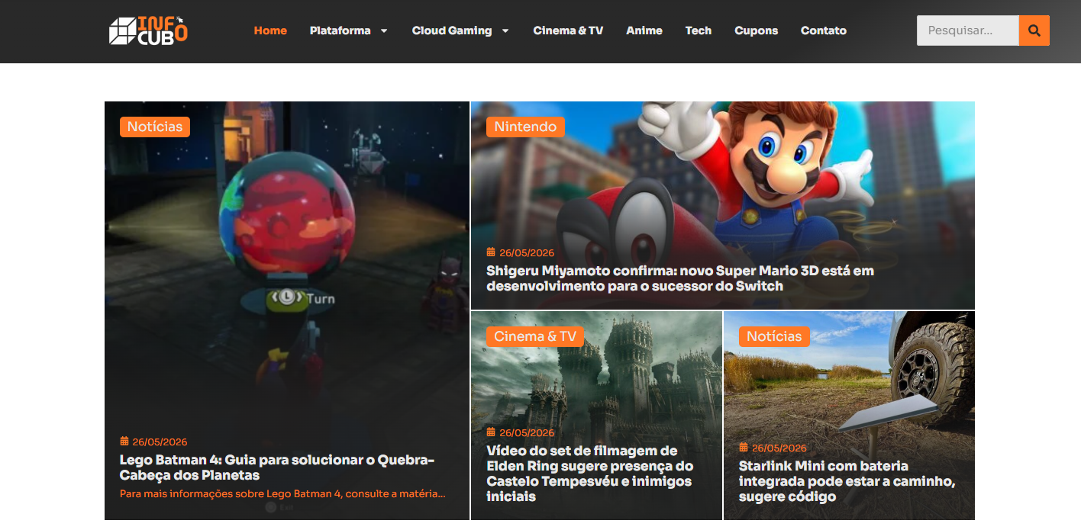Image resolution: width=1081 pixels, height=530 pixels.
Task: Click Cinema & TV tag on Elden Ring card
Action: (535, 336)
